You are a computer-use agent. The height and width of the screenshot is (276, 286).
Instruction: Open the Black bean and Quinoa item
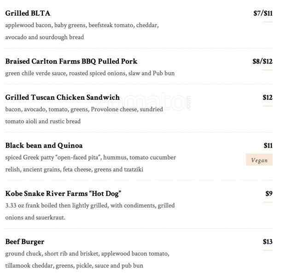44,146
